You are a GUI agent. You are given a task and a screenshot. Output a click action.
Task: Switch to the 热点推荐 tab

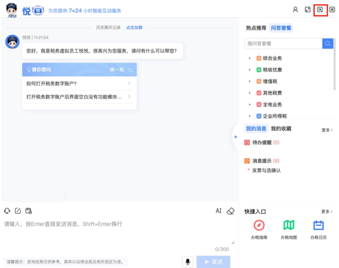tap(256, 28)
